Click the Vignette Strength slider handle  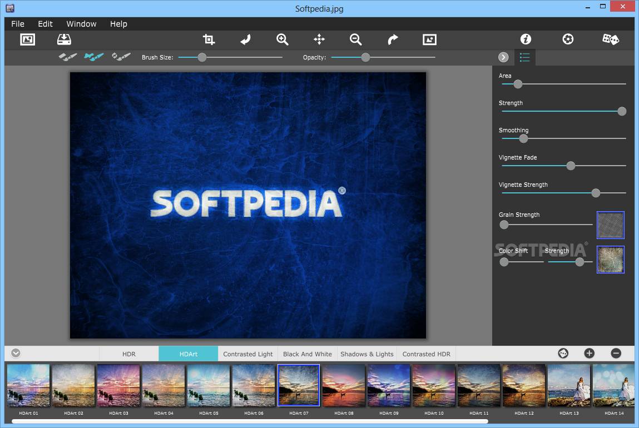pyautogui.click(x=596, y=193)
